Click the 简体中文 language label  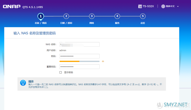(170, 6)
